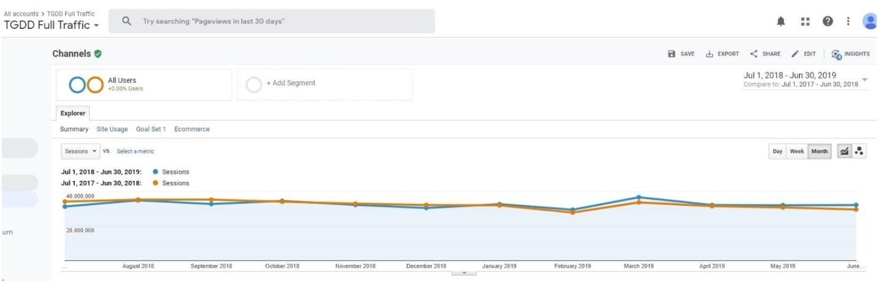Open the TGDD Full Traffic account selector
This screenshot has width=878, height=293.
(52, 25)
